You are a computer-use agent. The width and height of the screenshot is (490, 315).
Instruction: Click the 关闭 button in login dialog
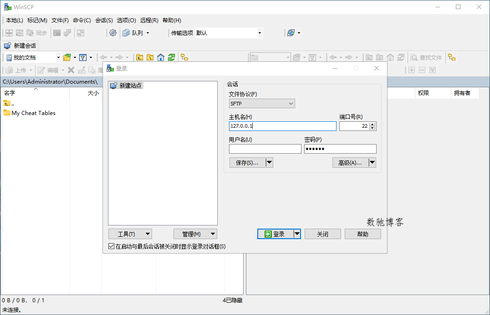coord(322,234)
